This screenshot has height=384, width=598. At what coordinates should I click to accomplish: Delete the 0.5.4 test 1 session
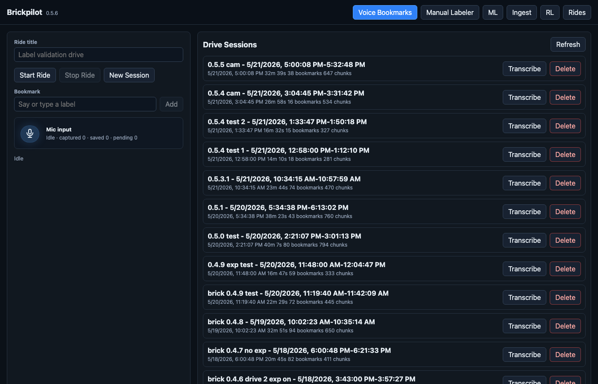[x=565, y=154]
